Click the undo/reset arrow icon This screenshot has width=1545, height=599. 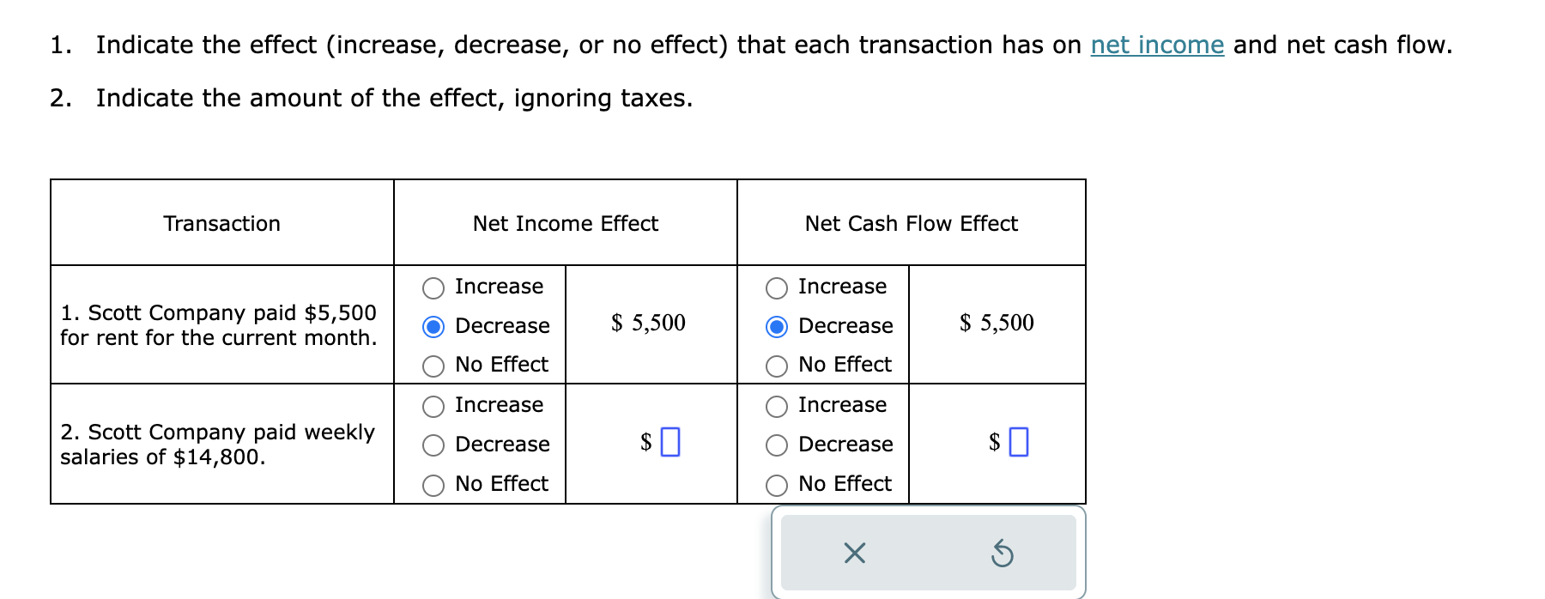click(1003, 554)
